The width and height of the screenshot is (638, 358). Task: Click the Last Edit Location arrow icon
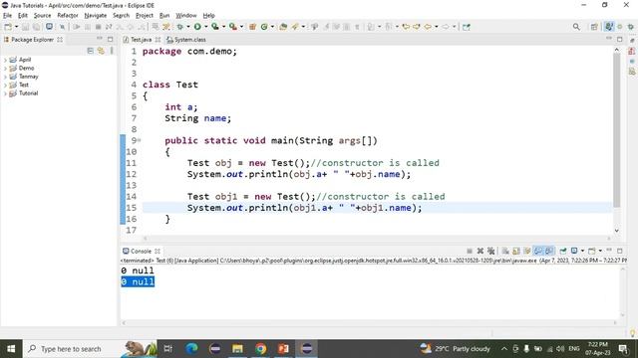[406, 27]
